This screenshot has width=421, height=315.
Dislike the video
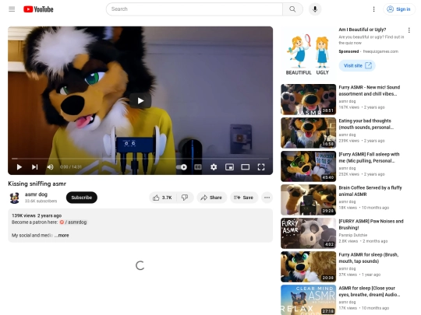click(185, 198)
